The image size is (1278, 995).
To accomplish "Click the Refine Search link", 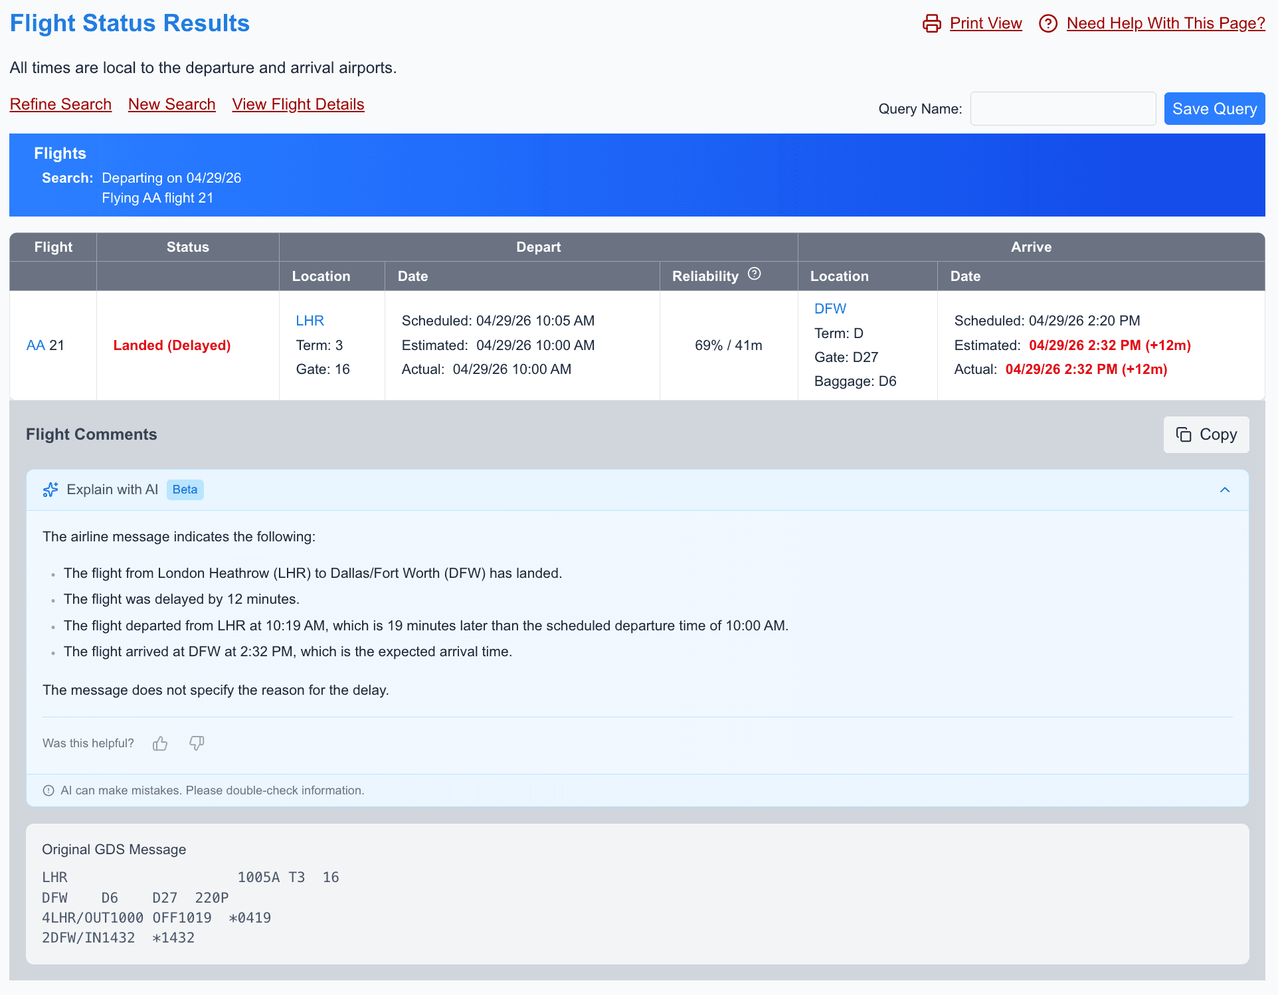I will 60,104.
